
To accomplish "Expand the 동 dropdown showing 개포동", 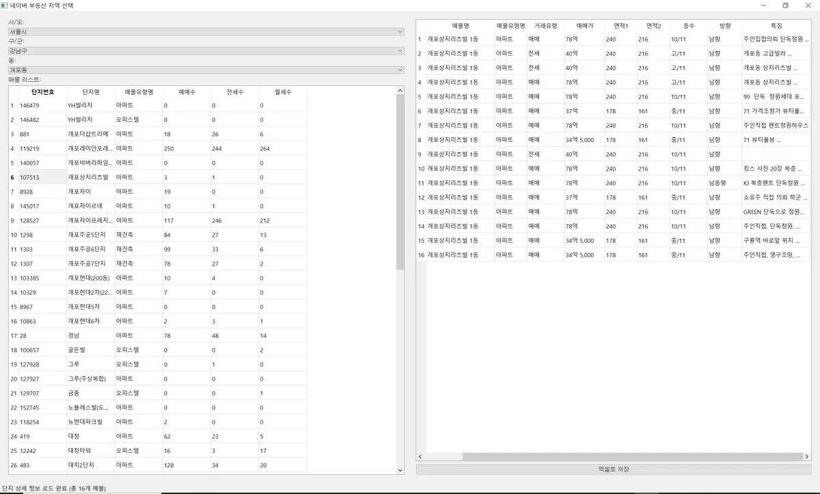I will pyautogui.click(x=206, y=70).
